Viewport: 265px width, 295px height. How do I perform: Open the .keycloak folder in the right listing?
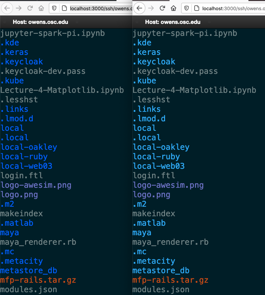(x=154, y=62)
